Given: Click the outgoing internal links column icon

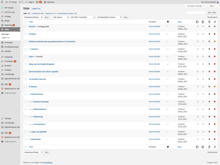Looking at the screenshot, I should click(x=197, y=22).
